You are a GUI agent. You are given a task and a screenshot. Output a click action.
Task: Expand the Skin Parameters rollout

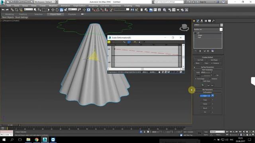(207, 89)
